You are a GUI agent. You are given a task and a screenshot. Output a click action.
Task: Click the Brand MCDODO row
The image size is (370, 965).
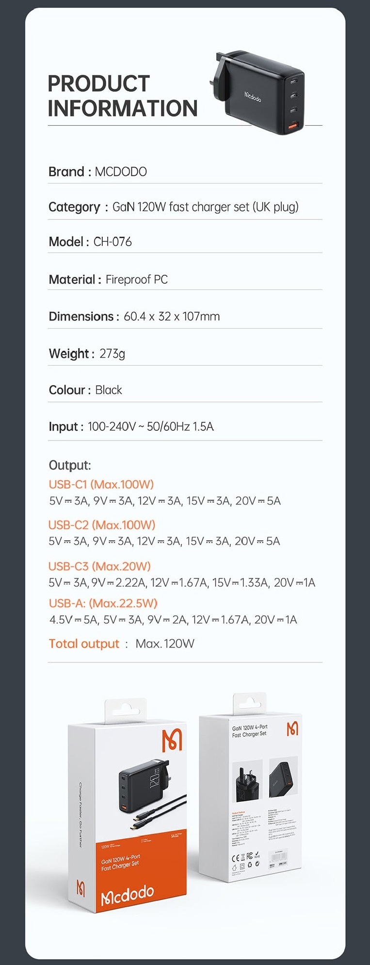(97, 172)
